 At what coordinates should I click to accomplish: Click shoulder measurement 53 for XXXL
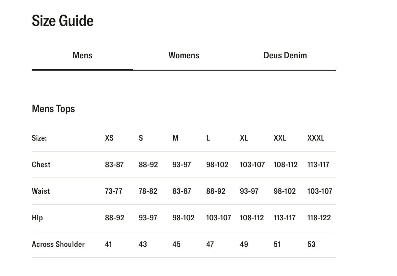coord(311,244)
